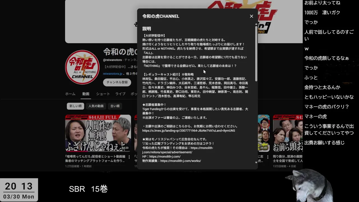Click the chat comment 出費お願いする感じ
Viewport: 359px width, 202px height.
(325, 143)
